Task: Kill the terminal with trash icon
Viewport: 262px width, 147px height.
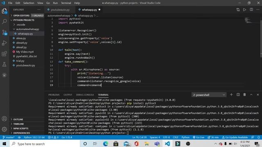Action: click(x=244, y=95)
